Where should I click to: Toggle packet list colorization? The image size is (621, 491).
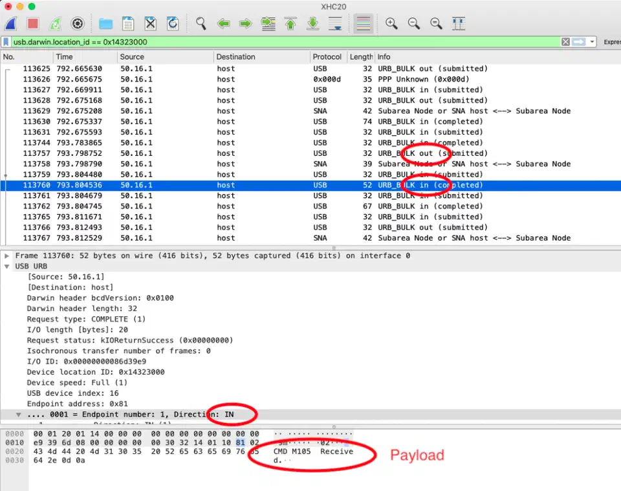(x=364, y=24)
